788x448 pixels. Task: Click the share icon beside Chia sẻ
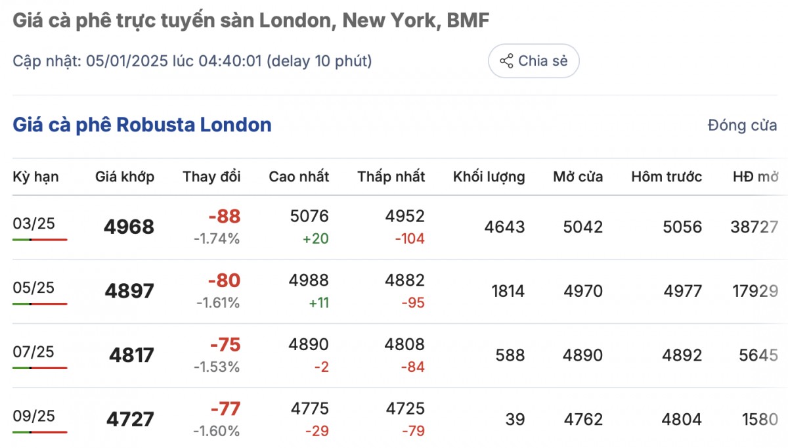click(506, 61)
